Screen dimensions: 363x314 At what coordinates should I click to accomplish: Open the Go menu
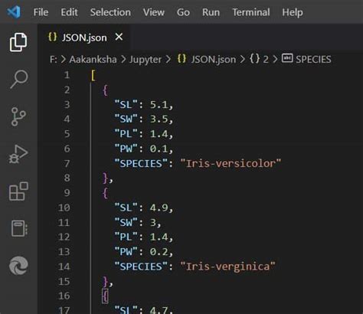tap(183, 12)
